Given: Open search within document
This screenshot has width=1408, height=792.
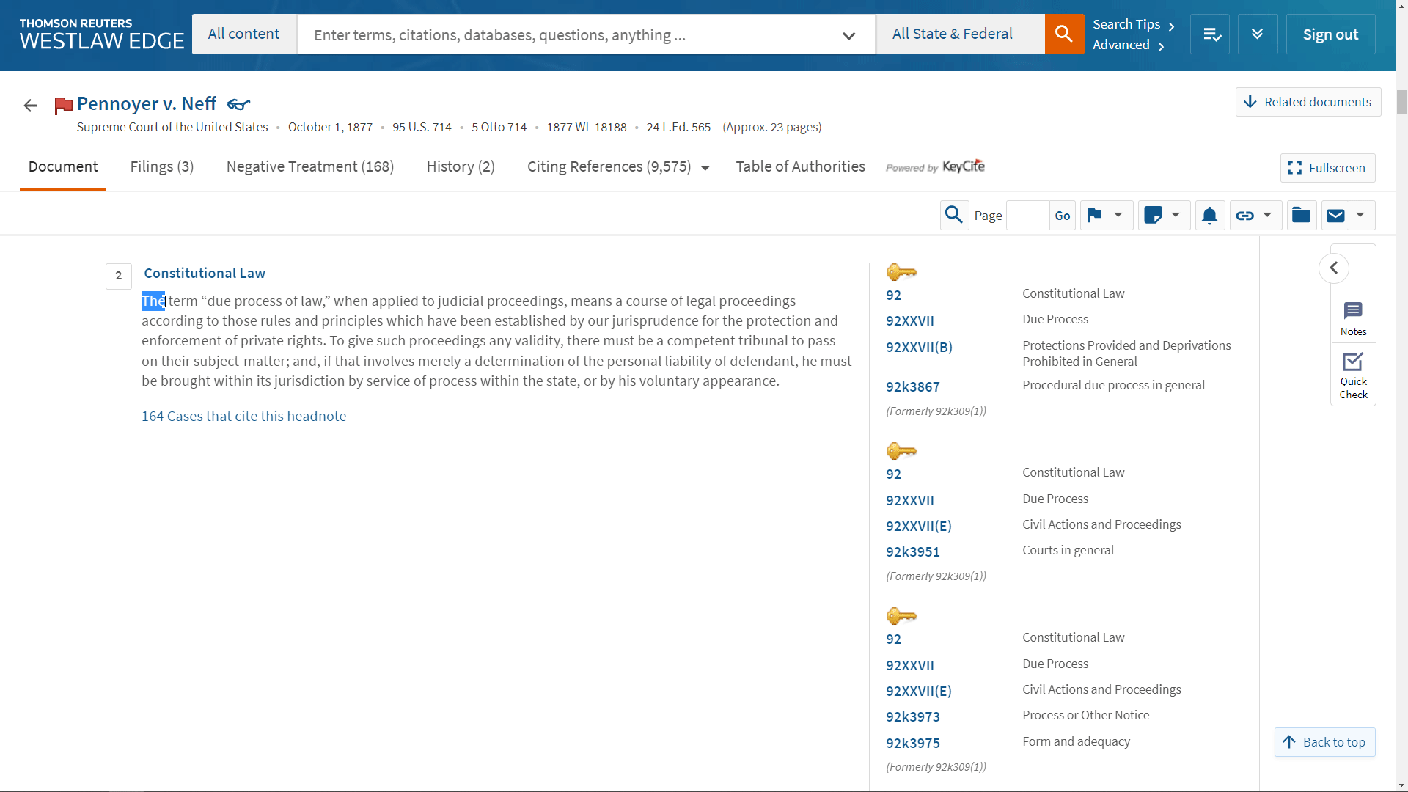Looking at the screenshot, I should click(954, 215).
